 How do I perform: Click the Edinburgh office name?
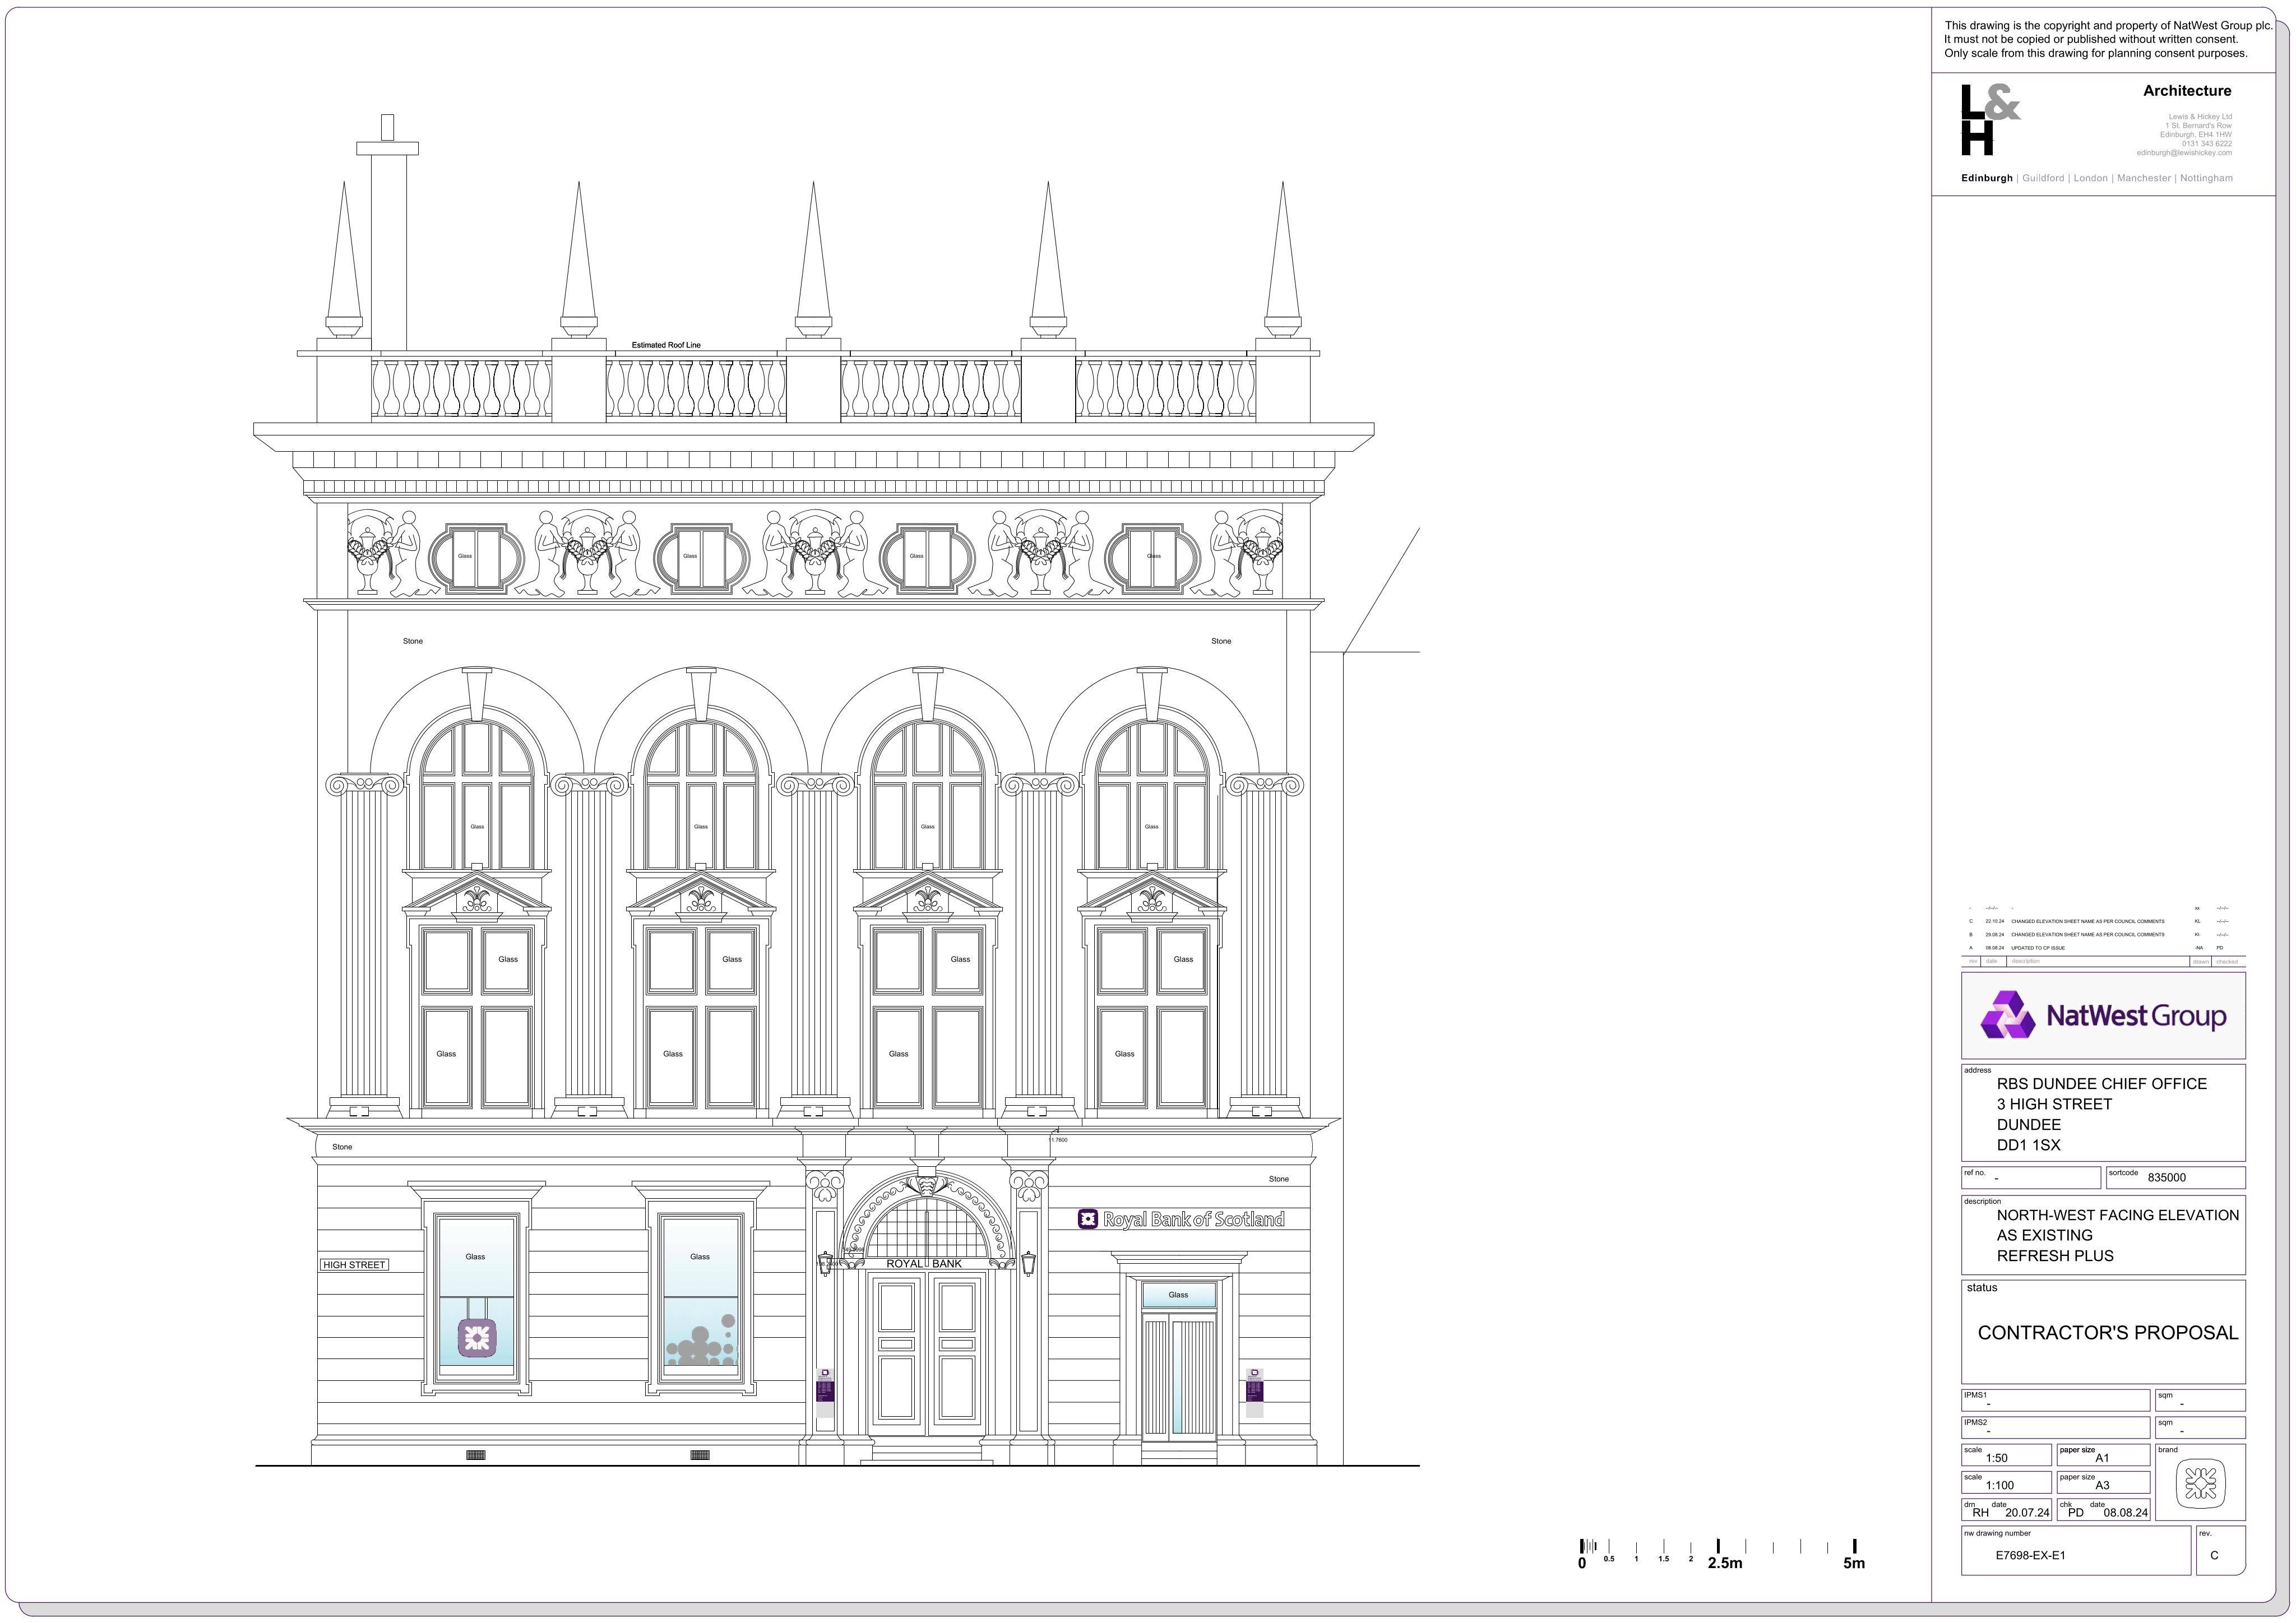pyautogui.click(x=1987, y=178)
